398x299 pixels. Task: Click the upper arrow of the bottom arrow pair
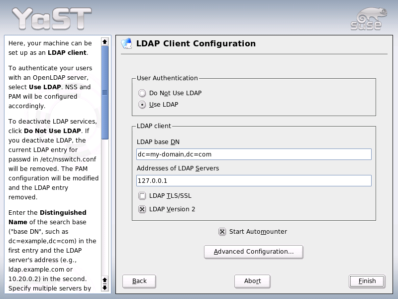tap(105, 280)
